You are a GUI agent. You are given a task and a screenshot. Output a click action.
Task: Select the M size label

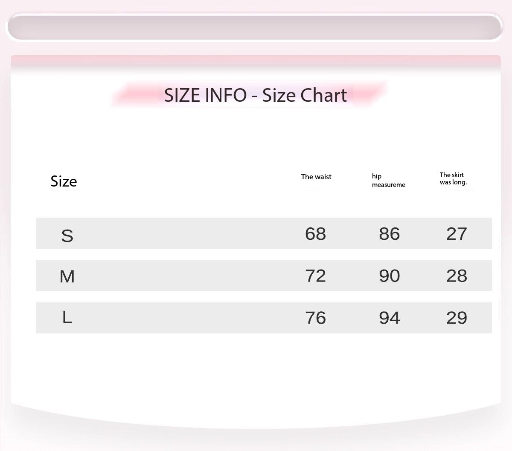67,277
